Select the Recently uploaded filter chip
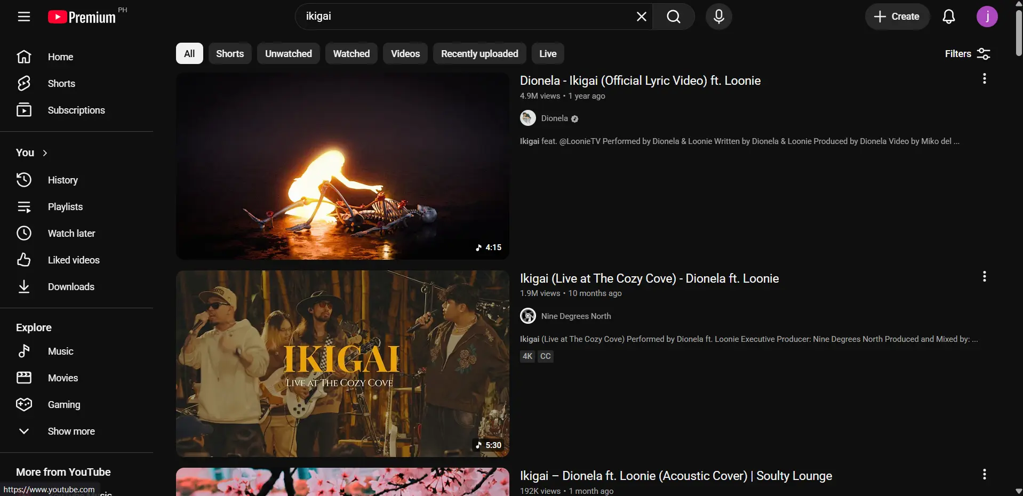Image resolution: width=1023 pixels, height=496 pixels. [x=479, y=53]
